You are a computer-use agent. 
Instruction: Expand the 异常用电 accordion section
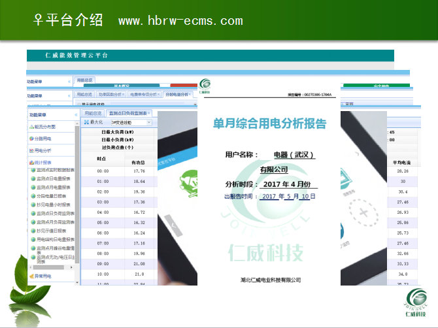[x=52, y=276]
